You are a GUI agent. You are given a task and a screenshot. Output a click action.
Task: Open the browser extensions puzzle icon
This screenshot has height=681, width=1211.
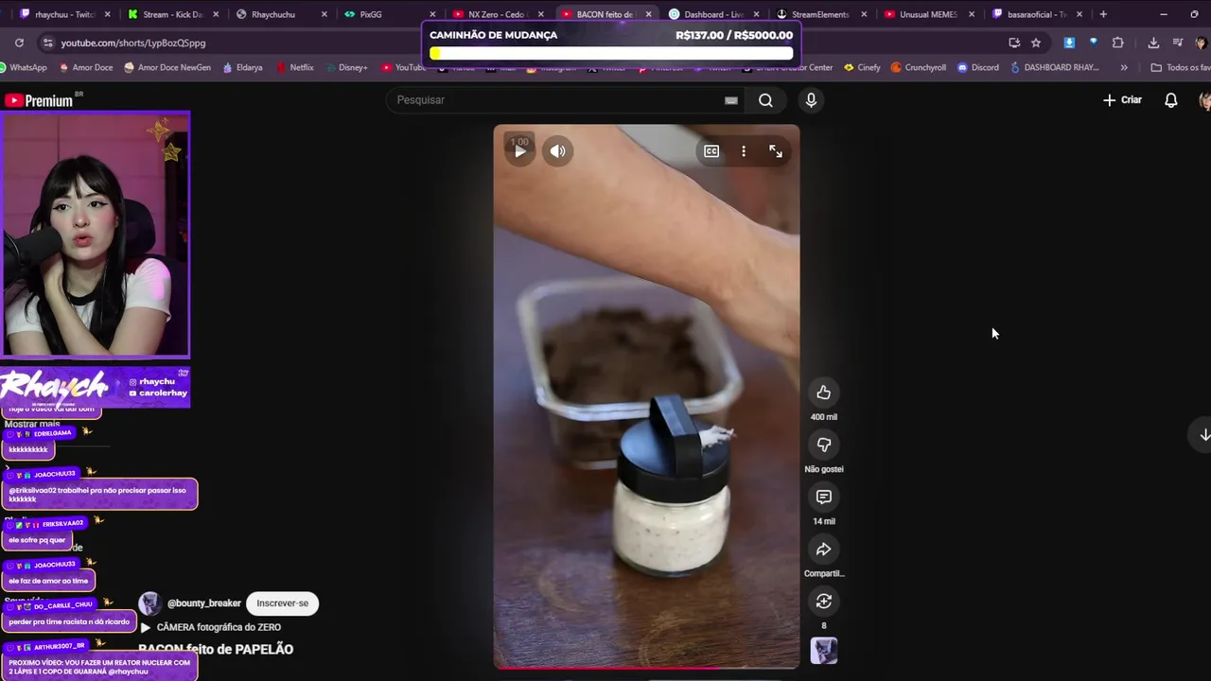(x=1118, y=43)
